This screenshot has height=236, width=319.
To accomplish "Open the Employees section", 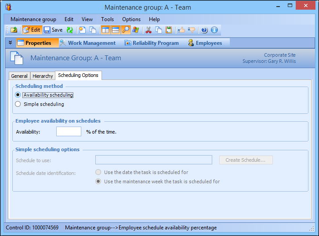I will 205,43.
